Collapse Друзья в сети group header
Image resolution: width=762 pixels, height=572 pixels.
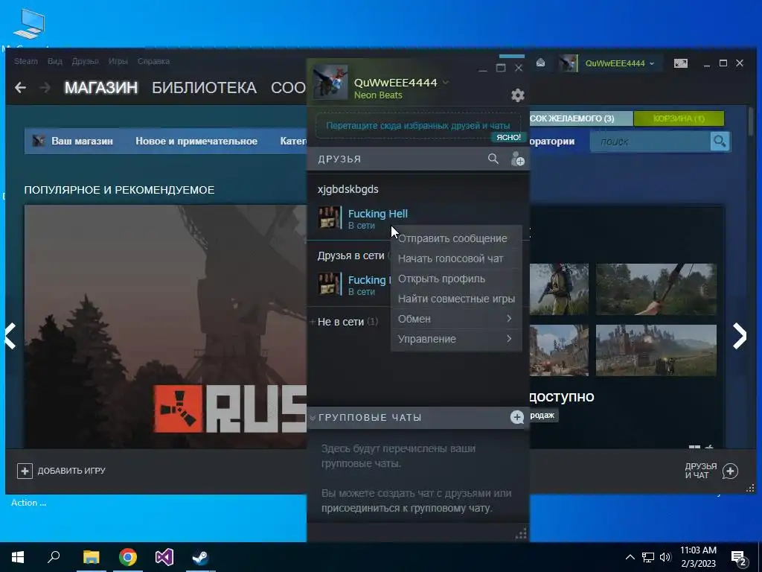[350, 256]
